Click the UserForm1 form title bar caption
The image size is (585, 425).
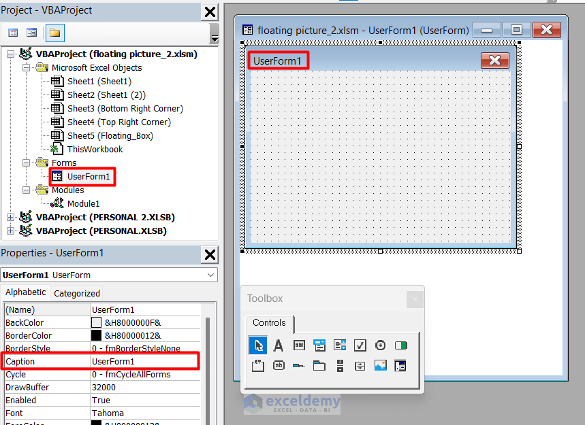pyautogui.click(x=276, y=61)
